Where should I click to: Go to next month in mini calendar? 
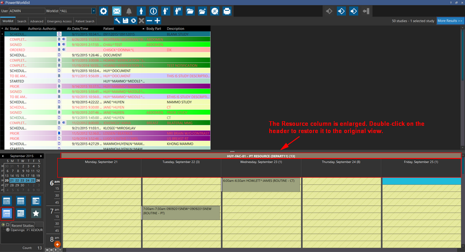coord(42,156)
